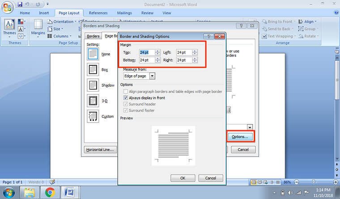Click Cancel in Border and Shading Options
This screenshot has width=340, height=199.
pyautogui.click(x=211, y=178)
